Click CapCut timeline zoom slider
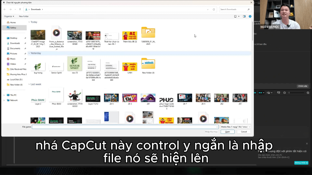This screenshot has width=312, height=175. pos(296,93)
